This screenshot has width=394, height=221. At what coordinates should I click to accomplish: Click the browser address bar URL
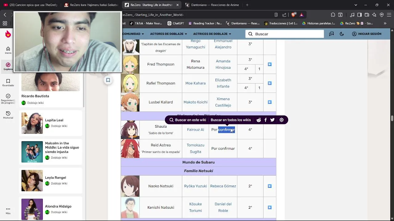197,15
